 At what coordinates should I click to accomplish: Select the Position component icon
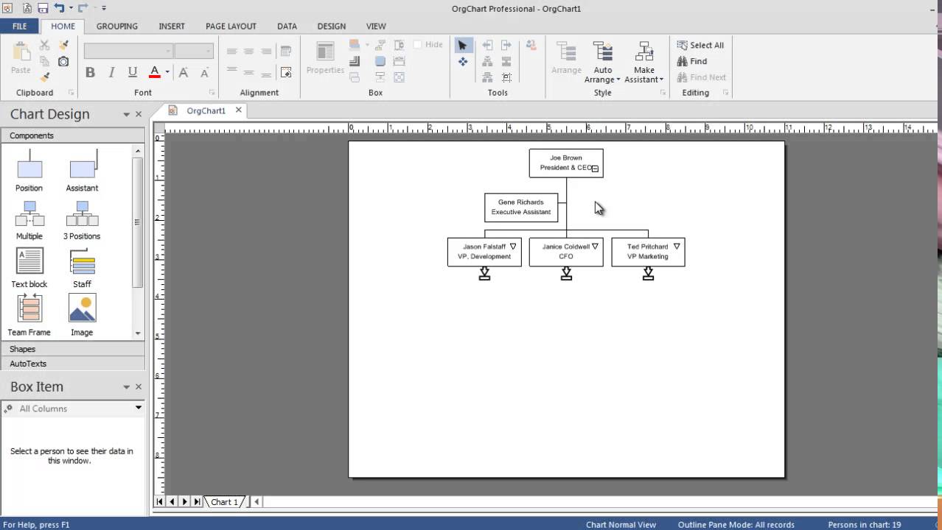click(x=29, y=164)
